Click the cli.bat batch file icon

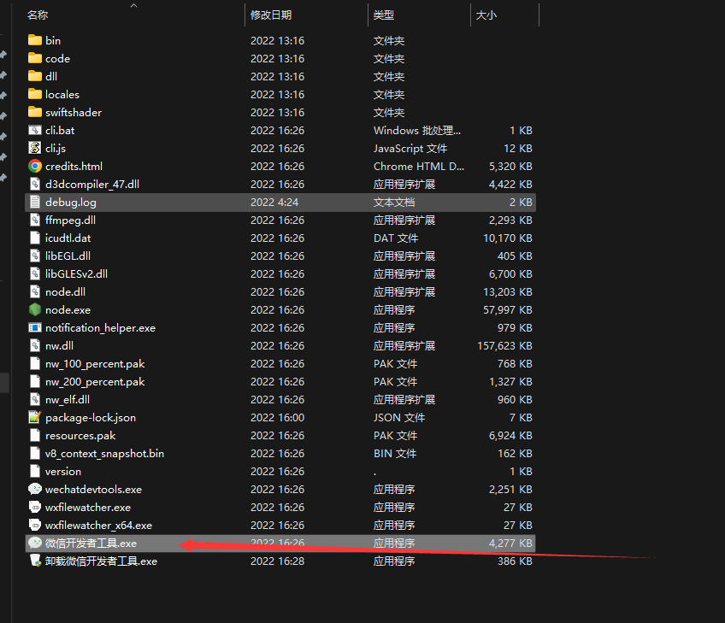click(x=35, y=131)
